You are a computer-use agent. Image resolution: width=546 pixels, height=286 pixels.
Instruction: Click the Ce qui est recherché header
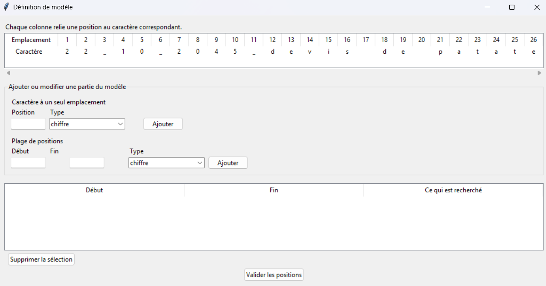[453, 190]
